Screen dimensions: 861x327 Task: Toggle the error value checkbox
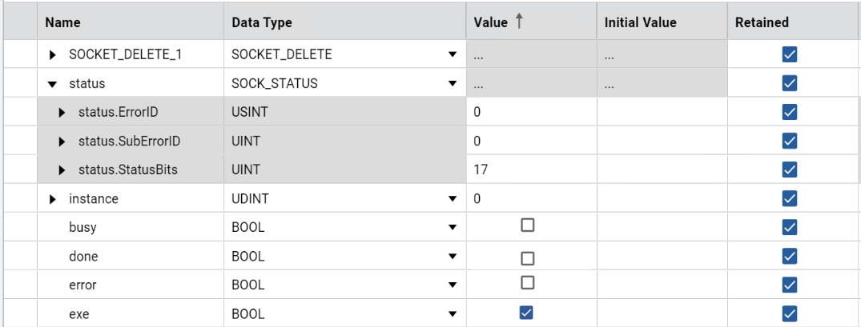coord(527,283)
